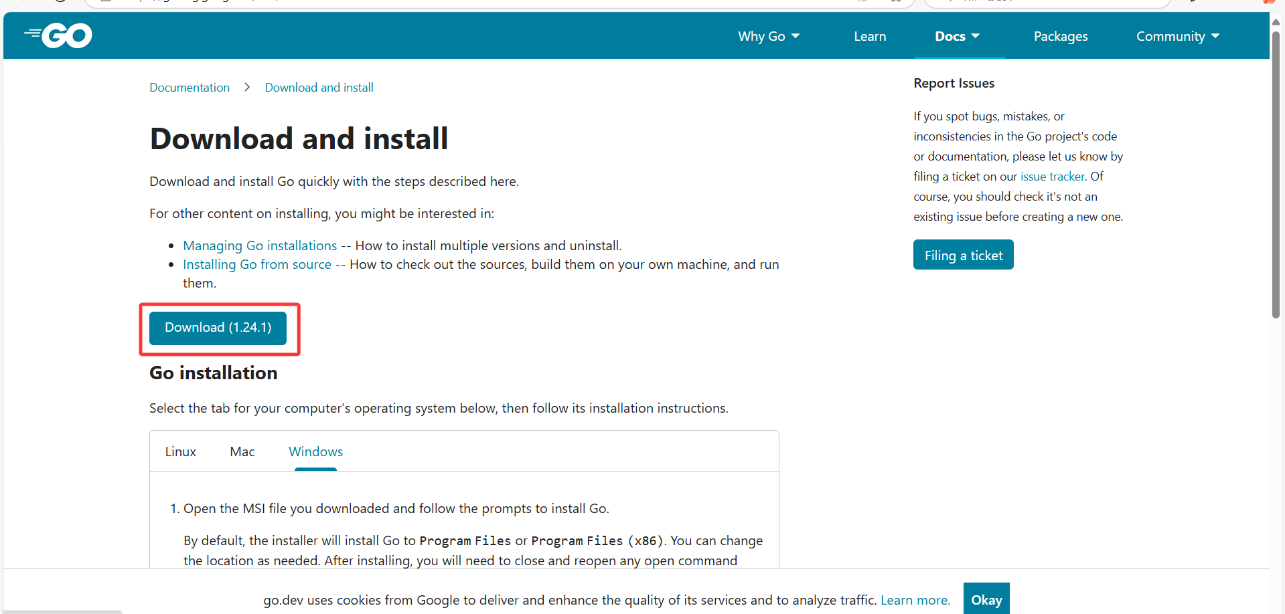Accept cookies with the Okay button
This screenshot has width=1285, height=614.
986,599
